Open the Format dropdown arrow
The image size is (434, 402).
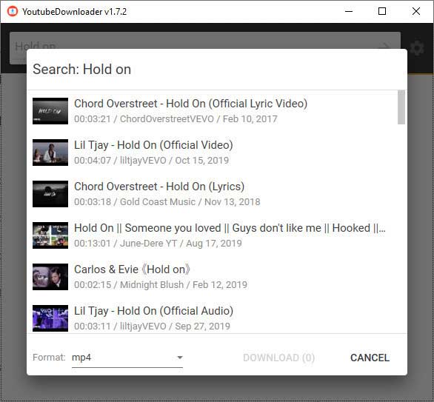pyautogui.click(x=180, y=358)
